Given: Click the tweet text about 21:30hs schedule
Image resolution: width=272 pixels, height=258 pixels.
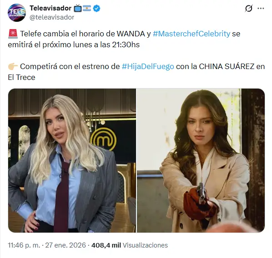Looking at the screenshot, I should 124,39.
